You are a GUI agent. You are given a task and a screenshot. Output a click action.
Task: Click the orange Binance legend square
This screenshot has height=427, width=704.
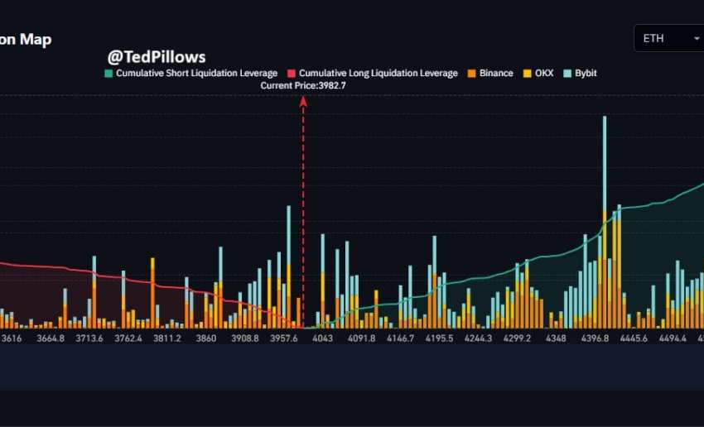click(471, 74)
